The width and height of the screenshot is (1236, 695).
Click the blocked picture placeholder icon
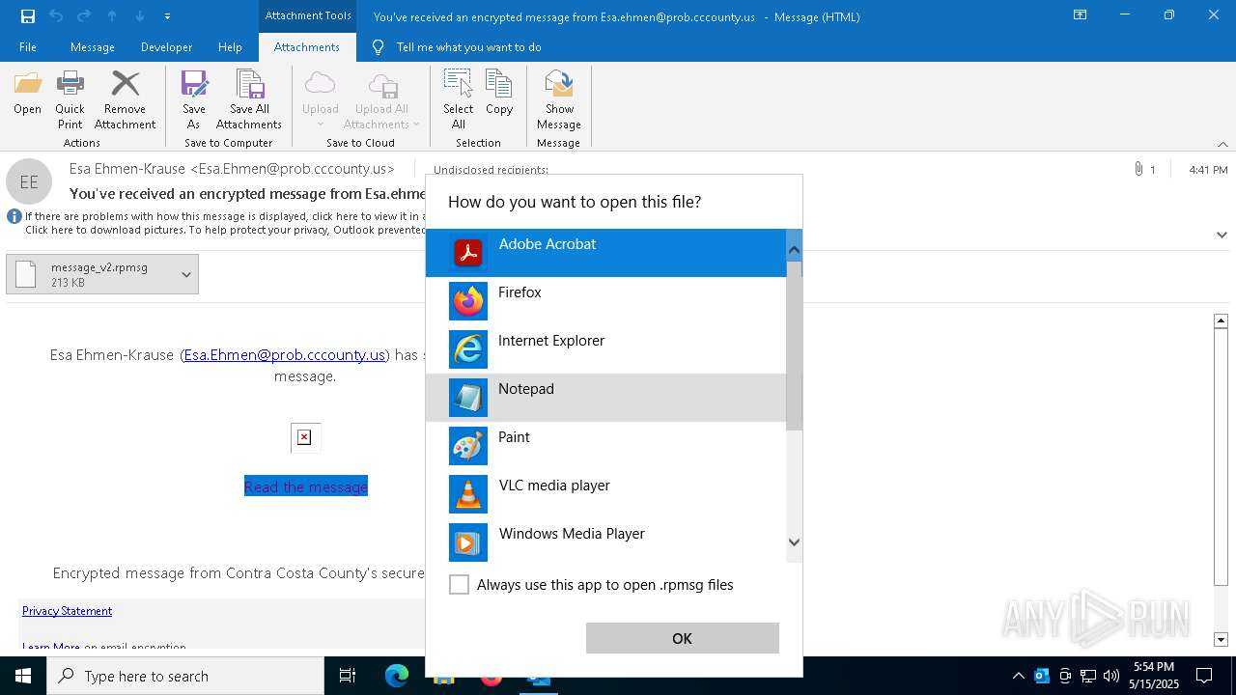click(305, 437)
